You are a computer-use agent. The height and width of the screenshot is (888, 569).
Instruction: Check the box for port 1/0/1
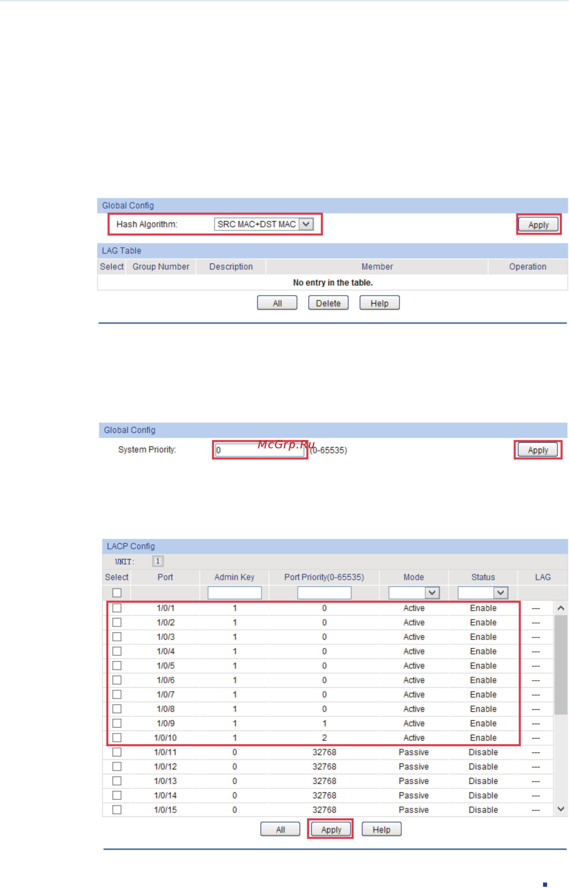[x=117, y=608]
